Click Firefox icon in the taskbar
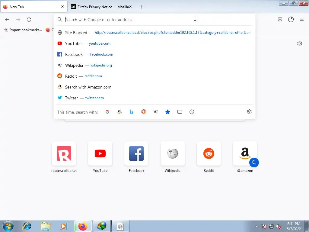The height and width of the screenshot is (232, 309). click(x=83, y=226)
